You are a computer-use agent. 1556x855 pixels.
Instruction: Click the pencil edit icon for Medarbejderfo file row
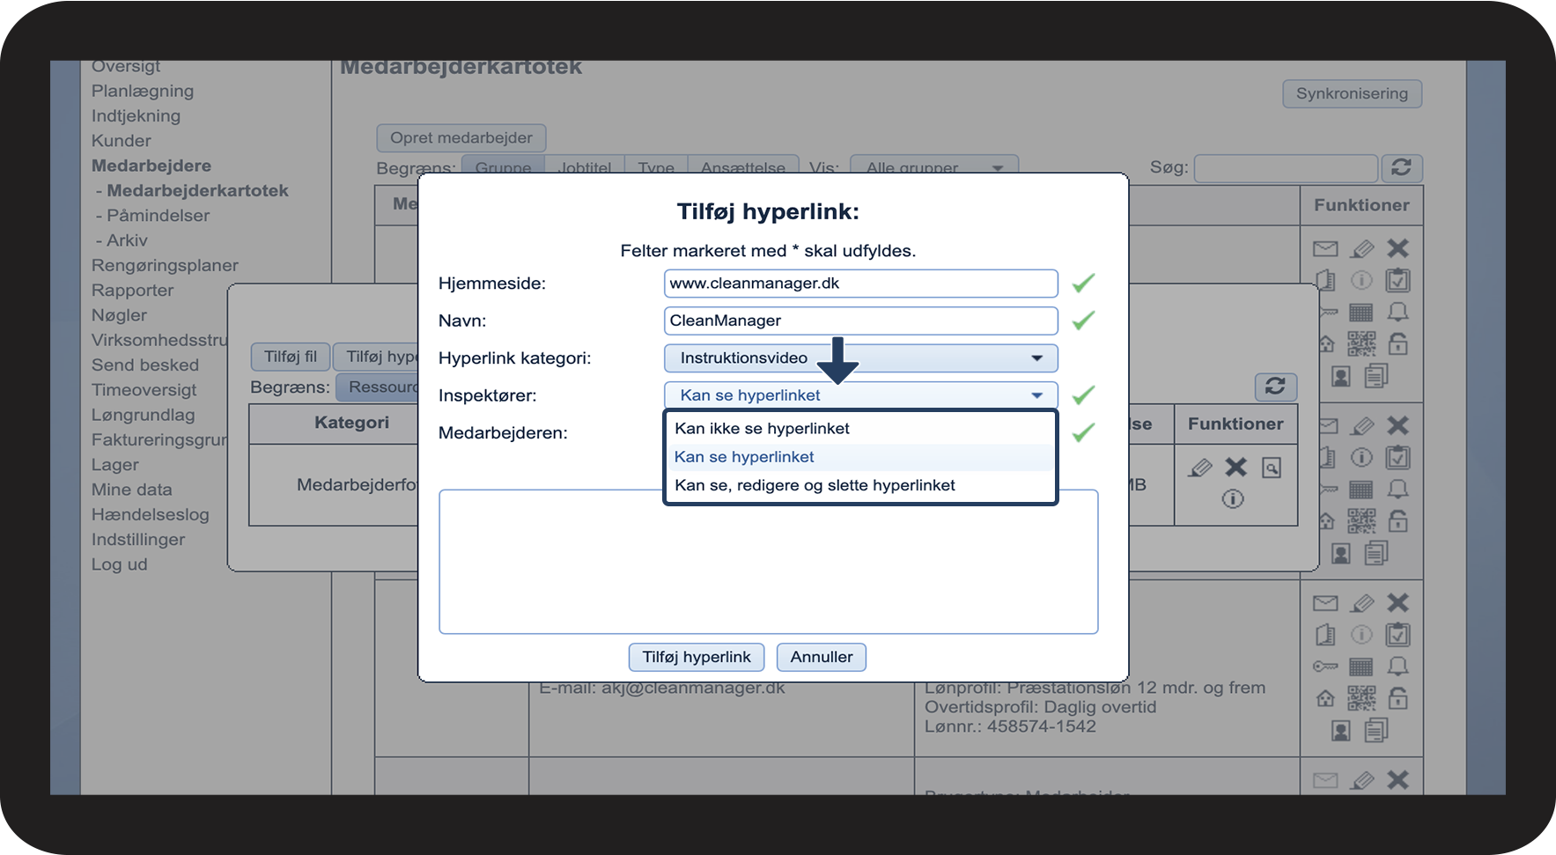(1200, 468)
